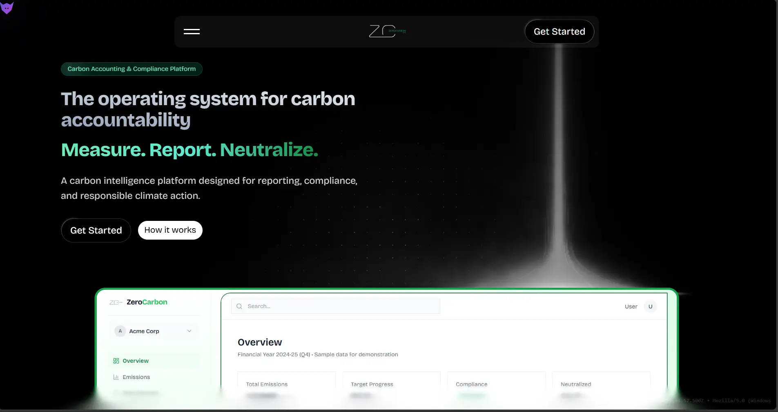Open the How it works section
This screenshot has width=778, height=412.
(x=170, y=230)
